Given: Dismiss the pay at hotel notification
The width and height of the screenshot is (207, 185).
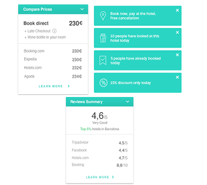Looking at the screenshot, I should click(177, 10).
